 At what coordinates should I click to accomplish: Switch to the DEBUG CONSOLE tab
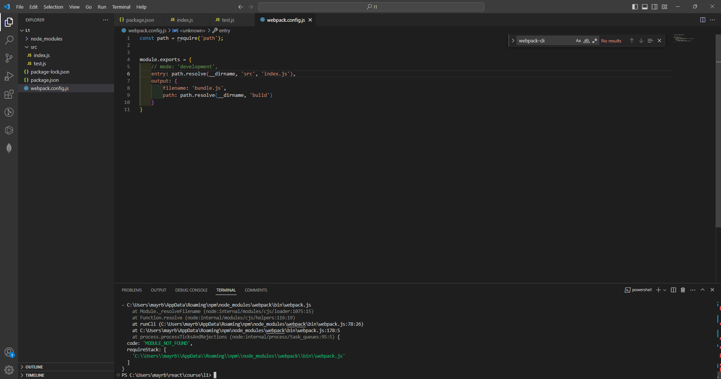click(x=192, y=290)
